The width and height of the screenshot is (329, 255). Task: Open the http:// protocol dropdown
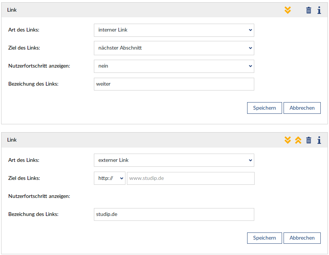[109, 178]
